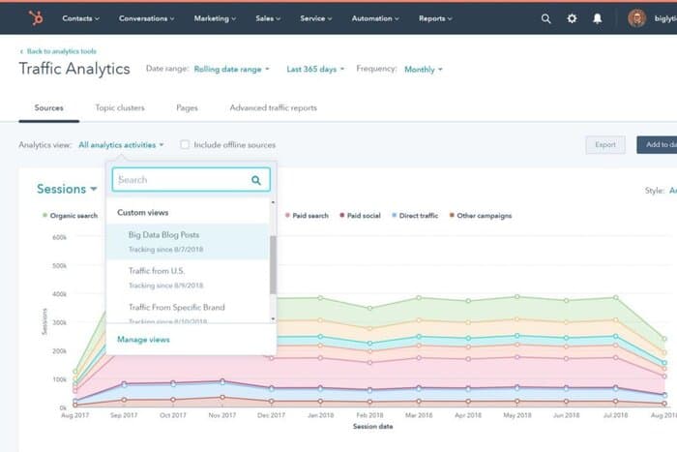Image resolution: width=677 pixels, height=452 pixels.
Task: Open the Automation menu
Action: click(x=375, y=18)
